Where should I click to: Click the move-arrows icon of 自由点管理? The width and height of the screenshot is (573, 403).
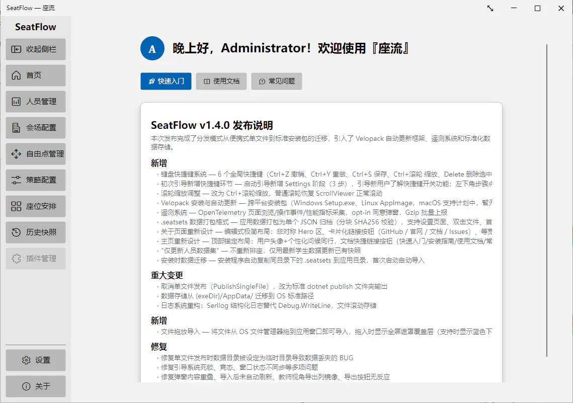click(16, 154)
